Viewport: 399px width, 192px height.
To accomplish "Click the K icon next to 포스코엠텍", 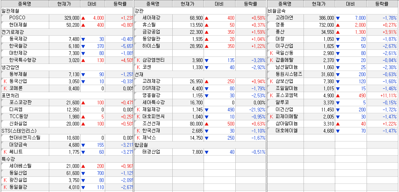I will point(272,95).
